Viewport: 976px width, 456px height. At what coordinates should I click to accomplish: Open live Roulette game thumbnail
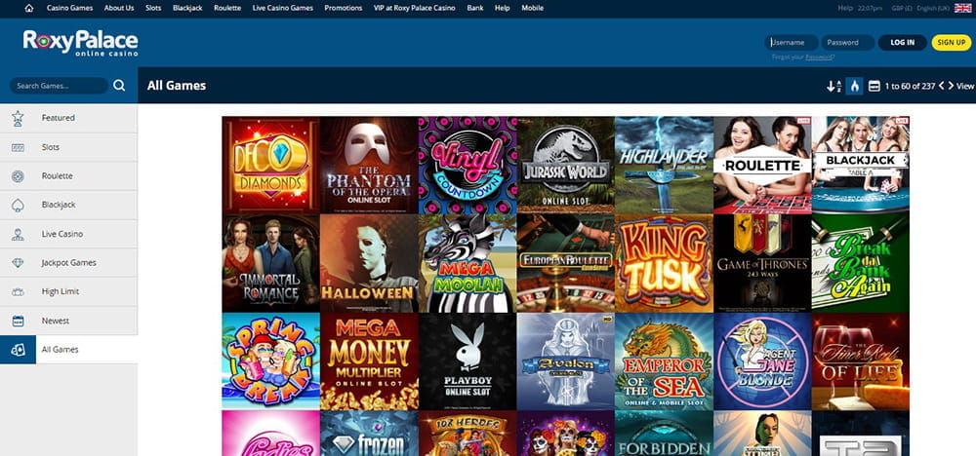[x=762, y=166]
